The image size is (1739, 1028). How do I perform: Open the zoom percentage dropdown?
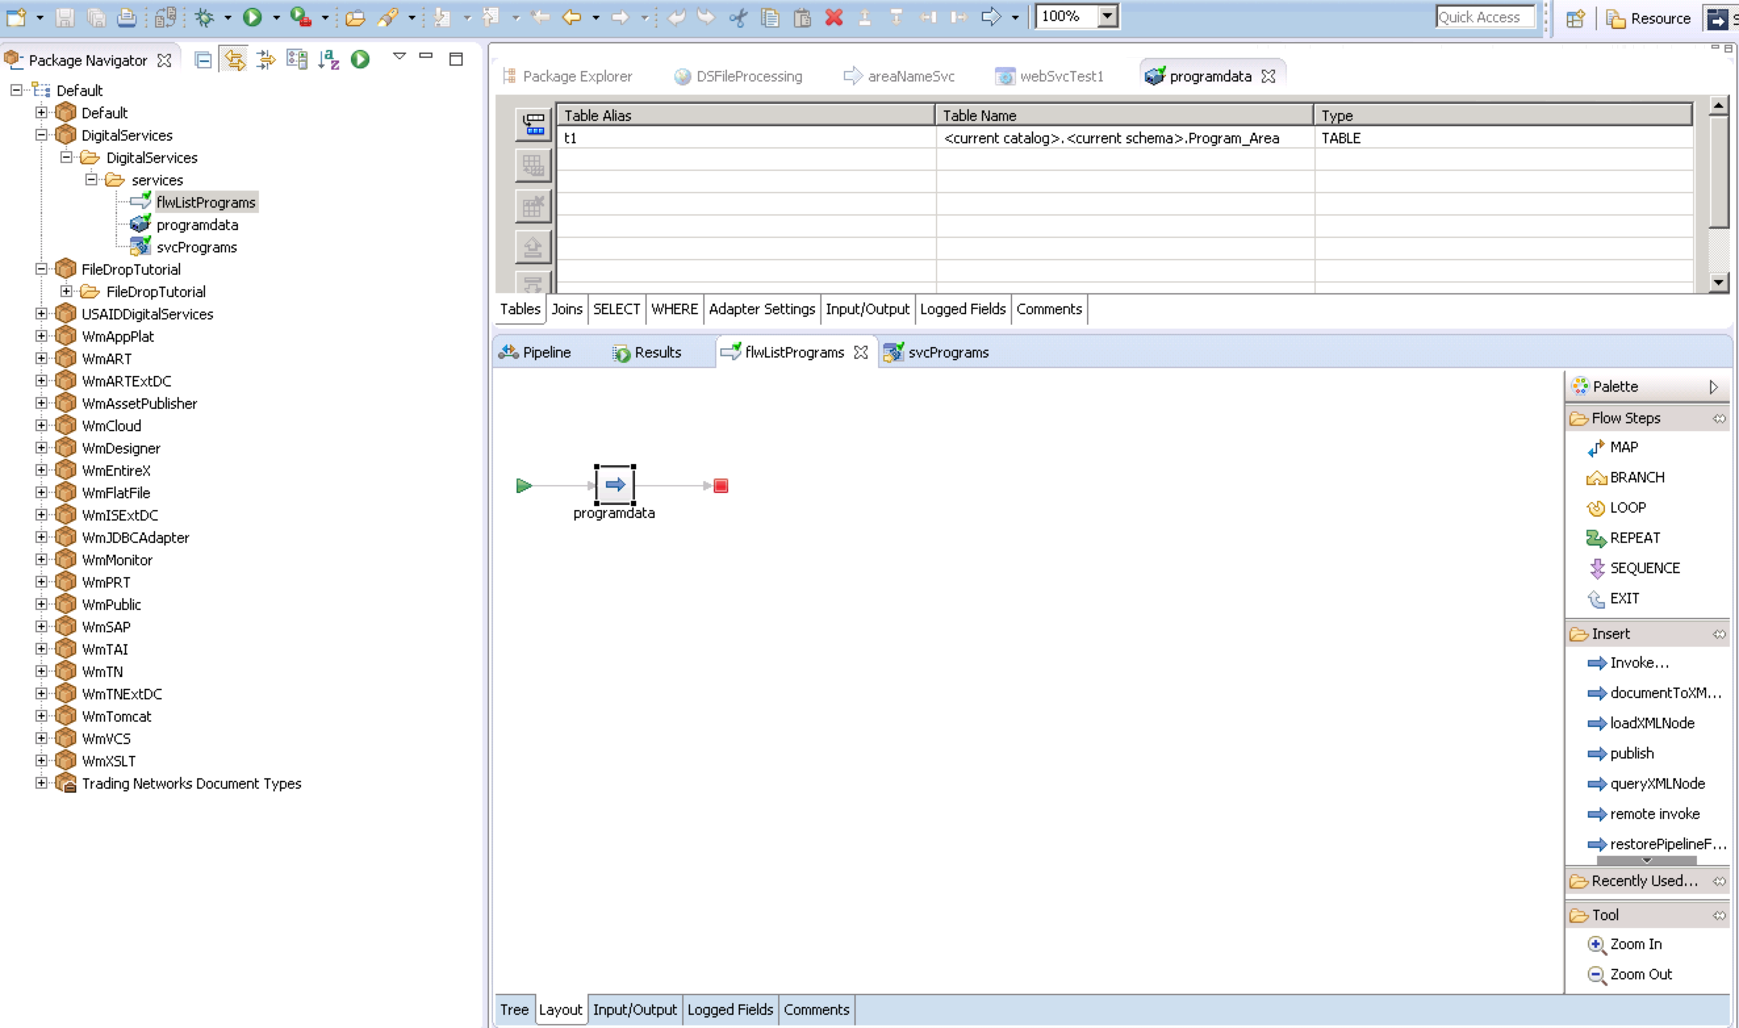point(1107,16)
